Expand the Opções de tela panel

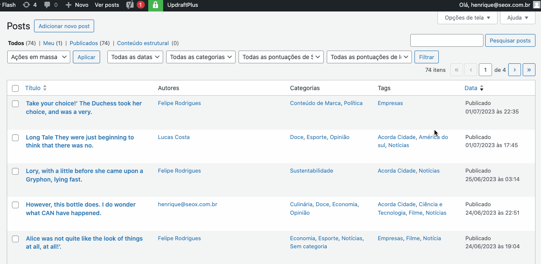tap(467, 18)
